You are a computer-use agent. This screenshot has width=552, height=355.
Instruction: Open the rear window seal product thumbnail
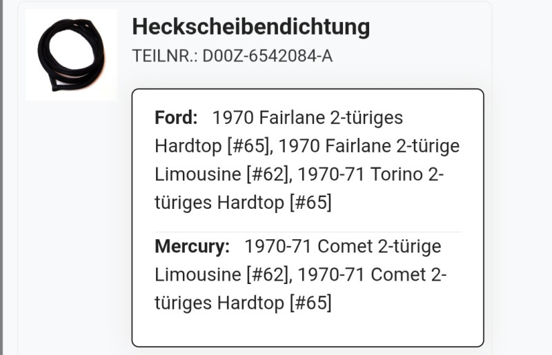click(71, 55)
